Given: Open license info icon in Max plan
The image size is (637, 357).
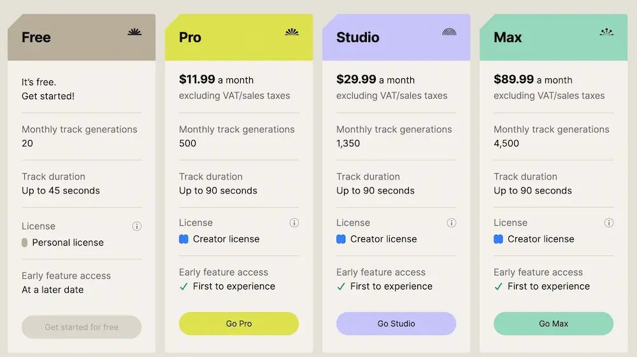Looking at the screenshot, I should point(608,223).
